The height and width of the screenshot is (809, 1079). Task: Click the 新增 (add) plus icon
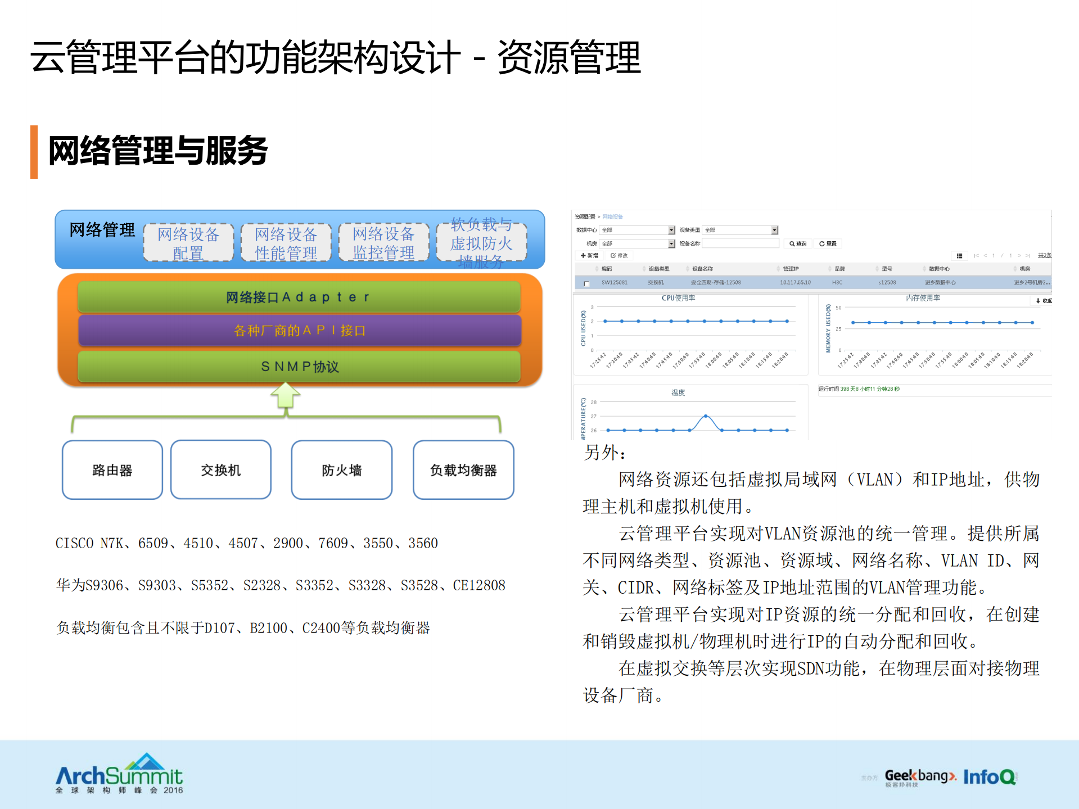[583, 255]
